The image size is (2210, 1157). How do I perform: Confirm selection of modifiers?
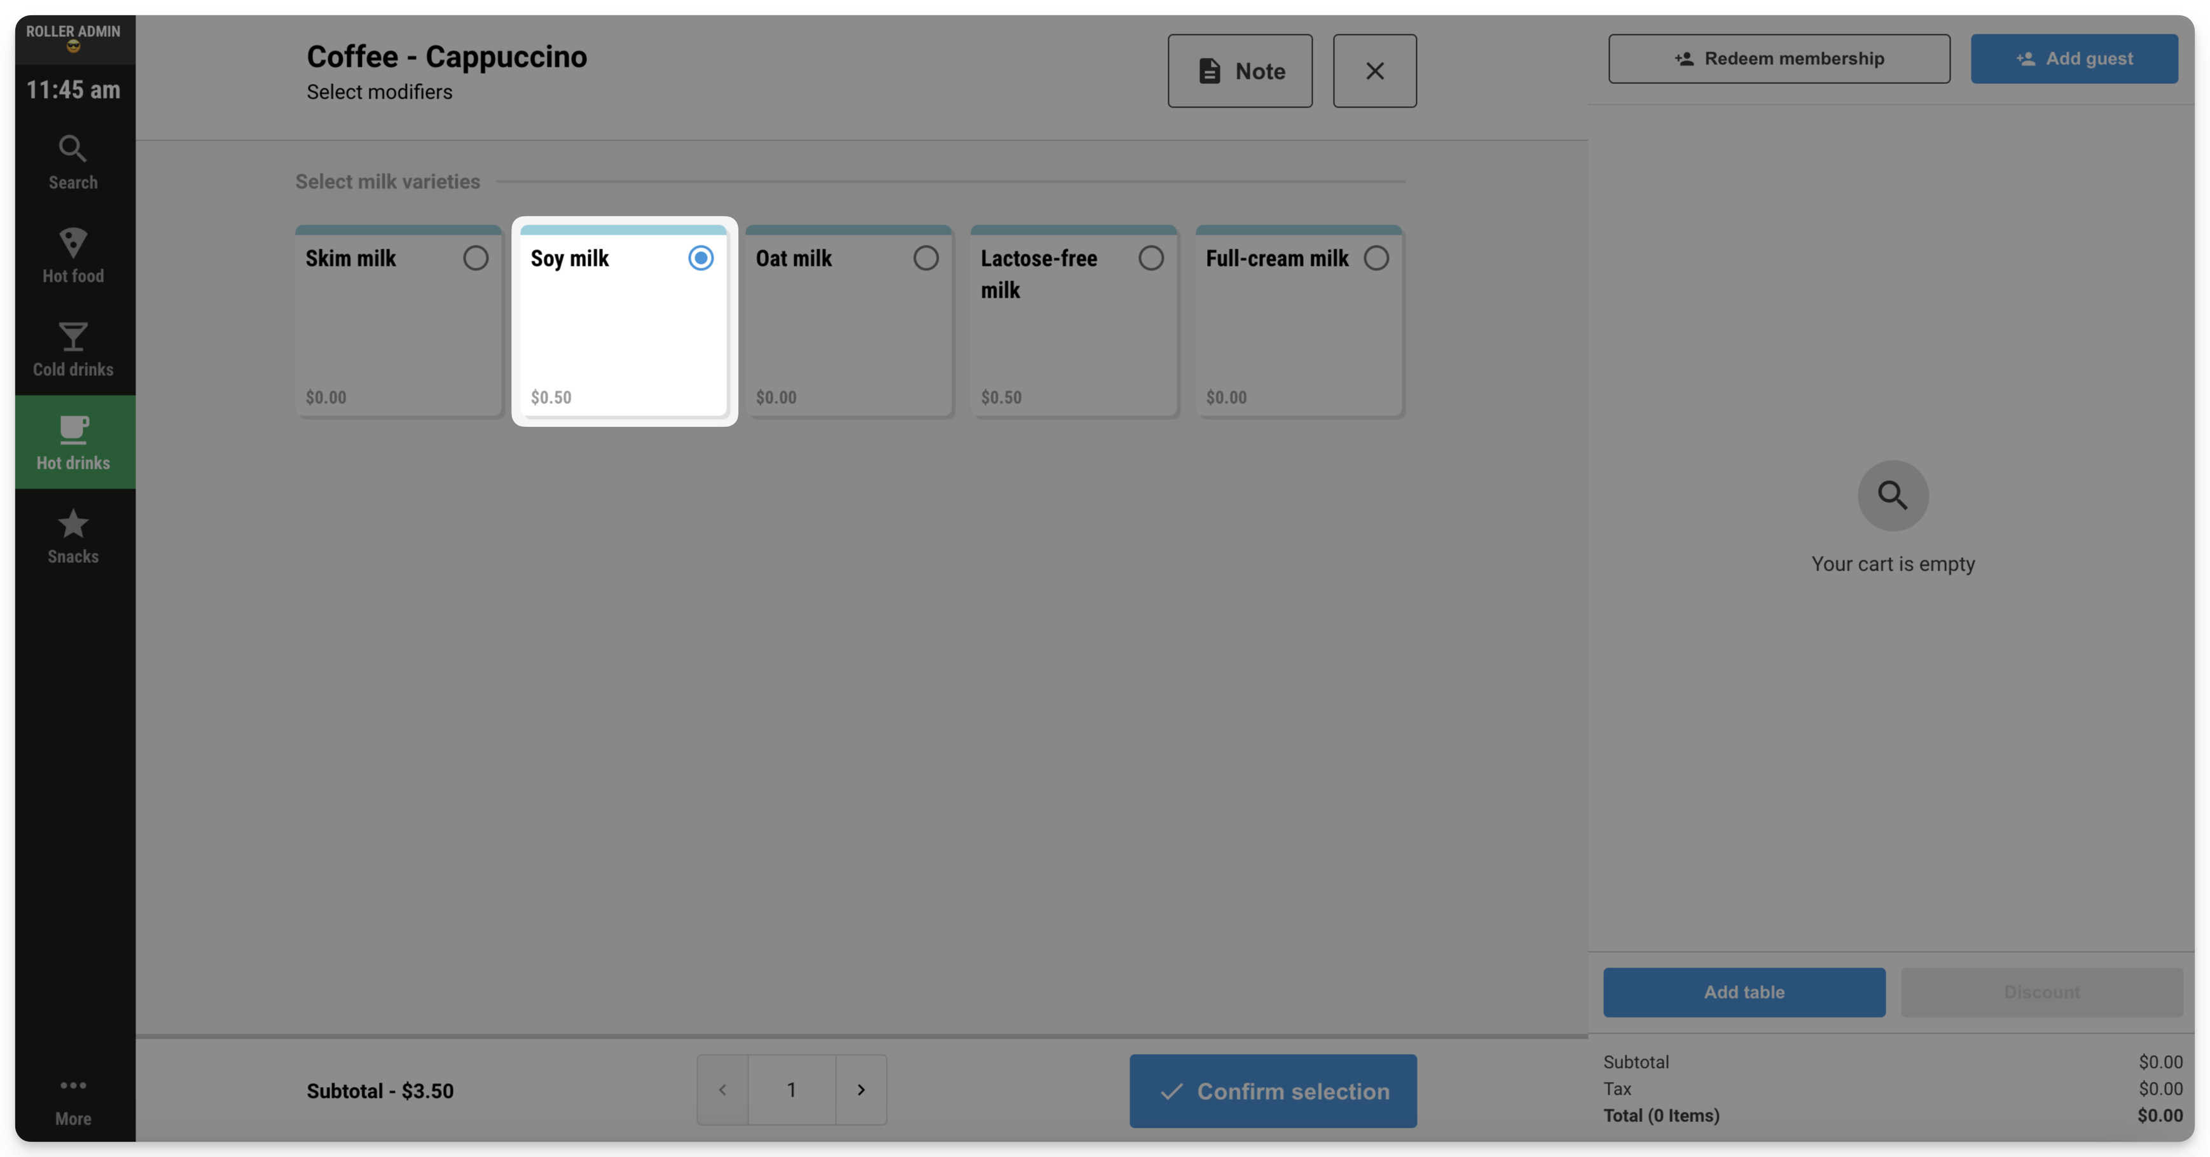(x=1273, y=1091)
